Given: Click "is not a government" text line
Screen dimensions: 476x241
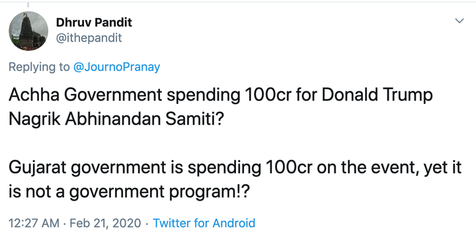Looking at the screenshot, I should tap(87, 193).
